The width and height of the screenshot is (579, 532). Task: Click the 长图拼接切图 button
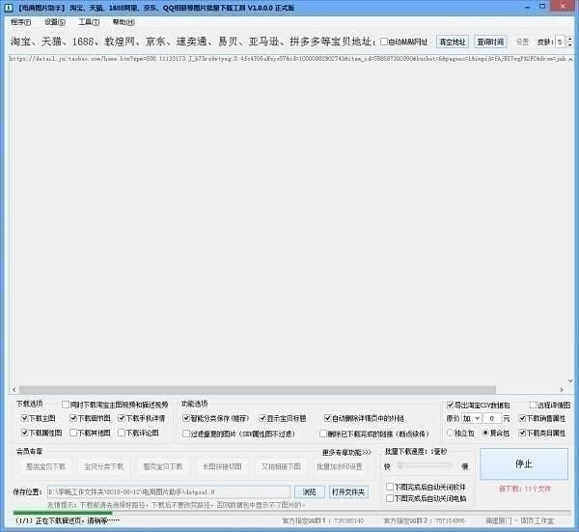[222, 466]
